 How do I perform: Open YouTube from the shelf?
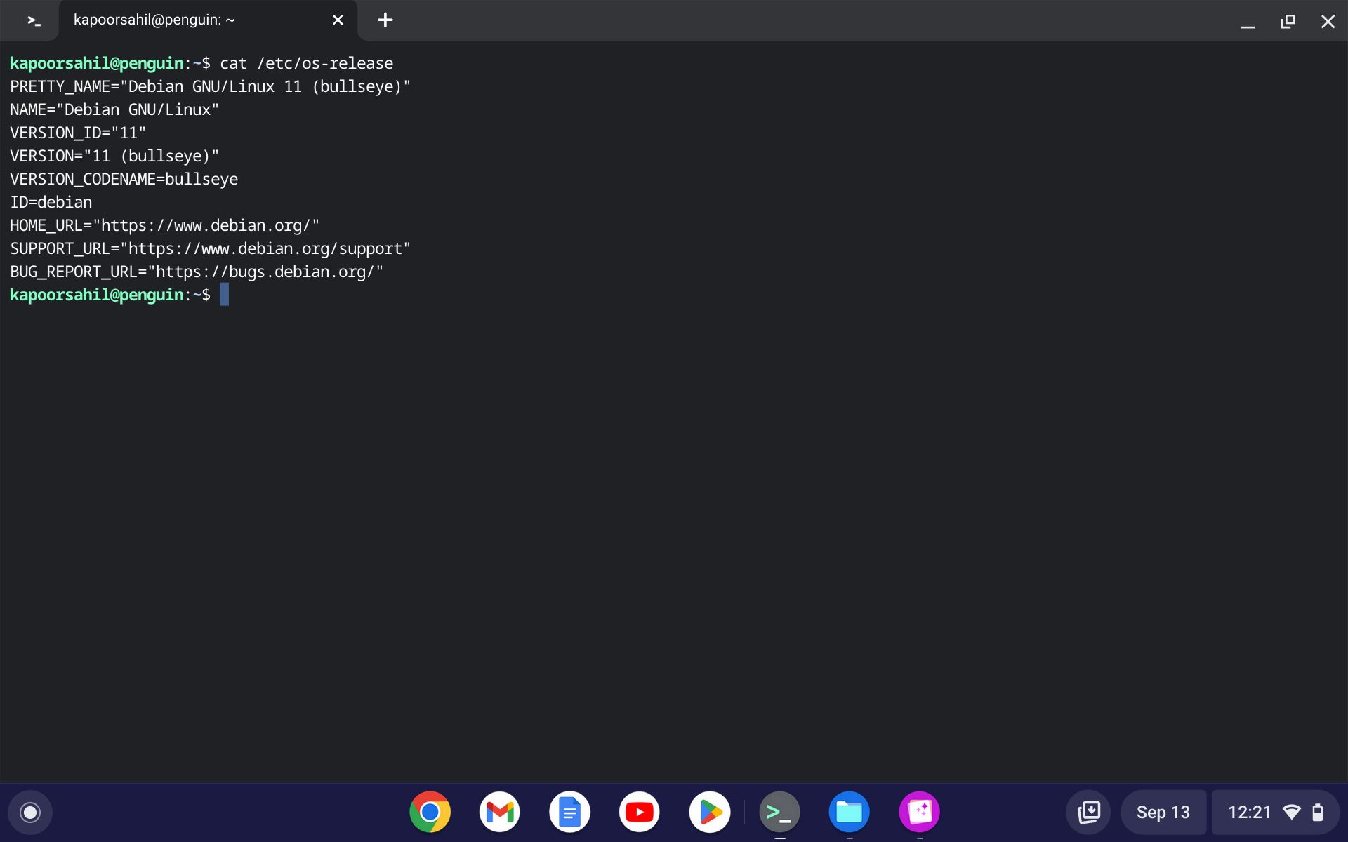coord(640,812)
